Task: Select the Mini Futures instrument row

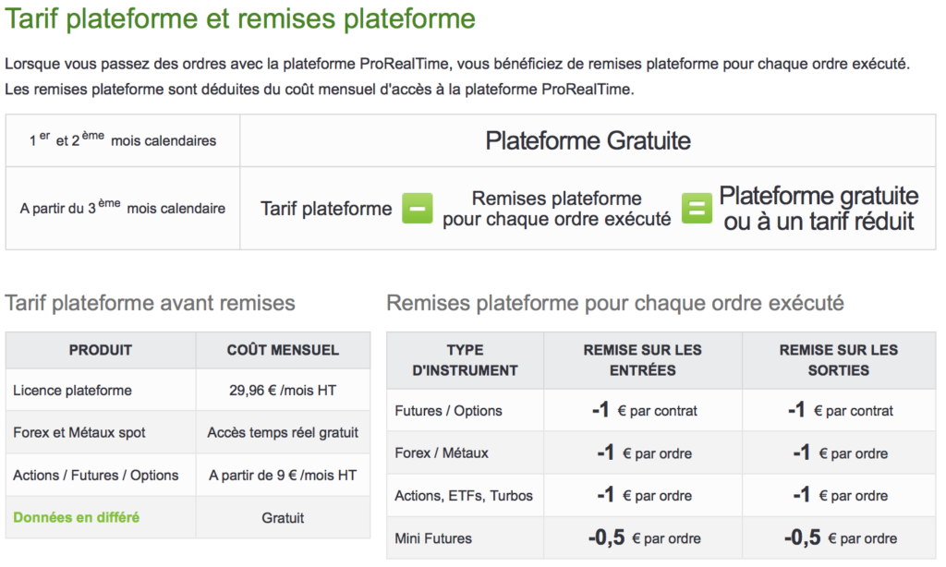Action: tap(661, 538)
